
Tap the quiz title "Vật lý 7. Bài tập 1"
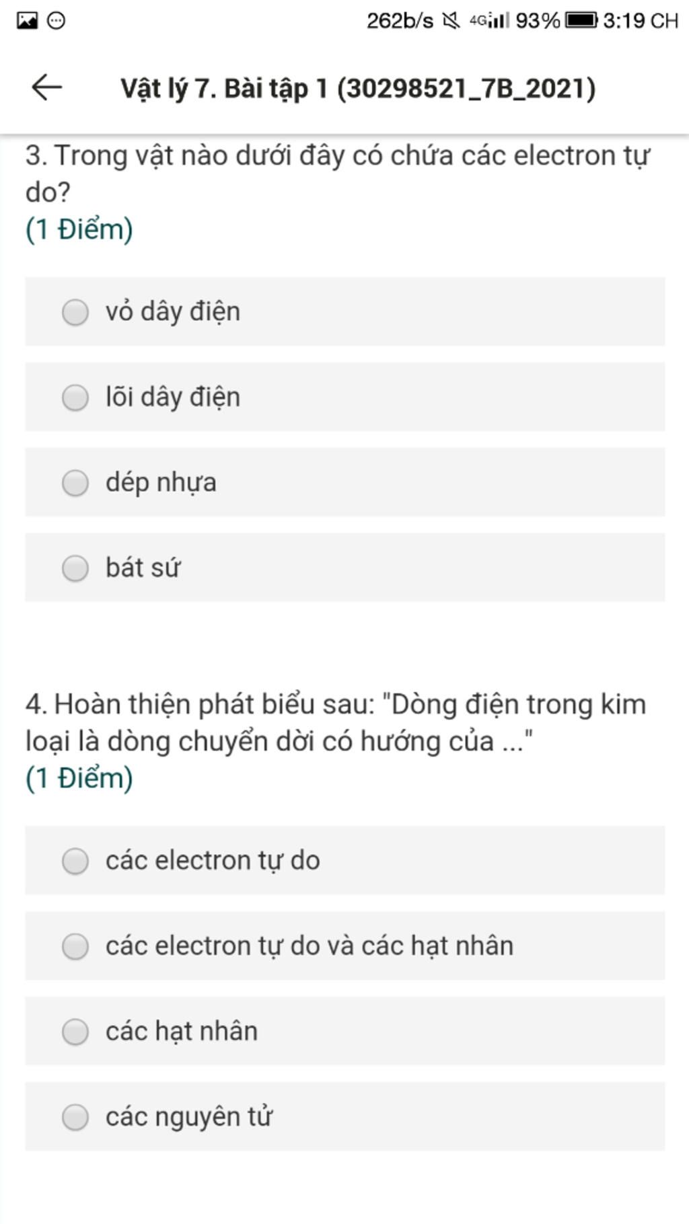pyautogui.click(x=357, y=89)
